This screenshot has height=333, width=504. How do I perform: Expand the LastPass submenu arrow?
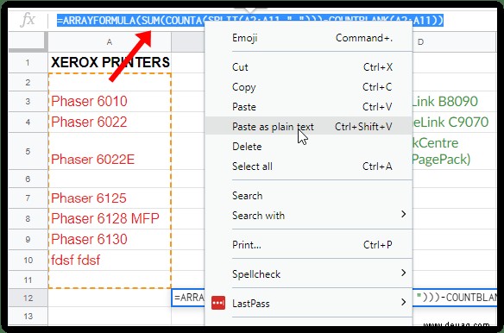click(403, 302)
